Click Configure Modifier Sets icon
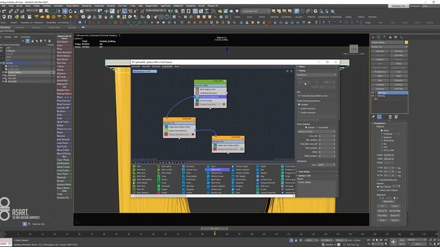440x247 pixels. pos(396,117)
